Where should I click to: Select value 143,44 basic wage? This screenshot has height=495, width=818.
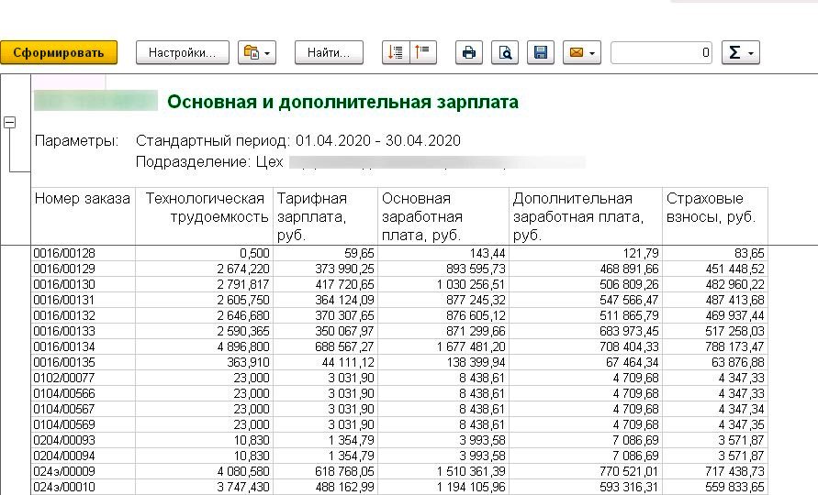point(443,253)
